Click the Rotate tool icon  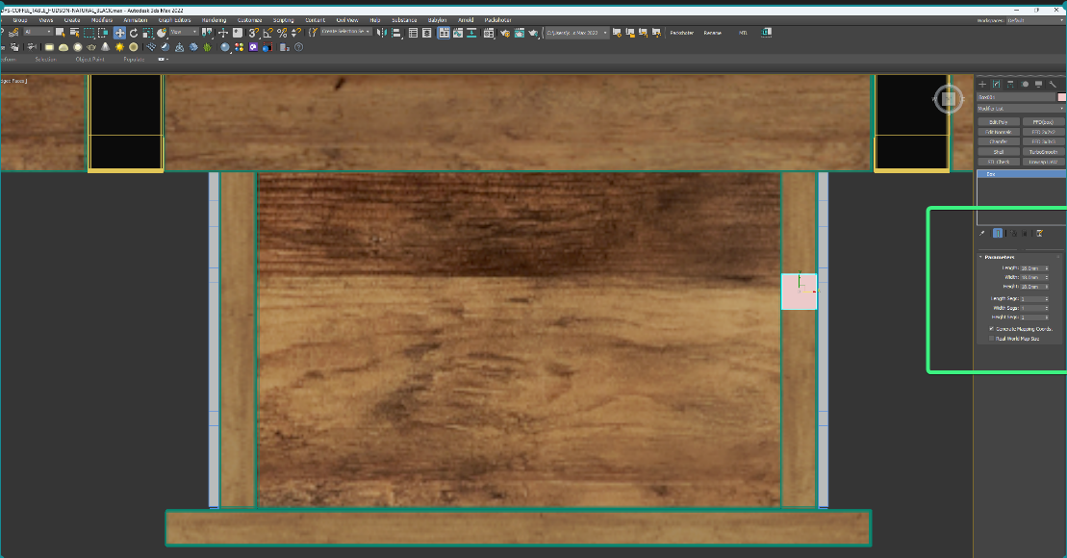coord(134,33)
